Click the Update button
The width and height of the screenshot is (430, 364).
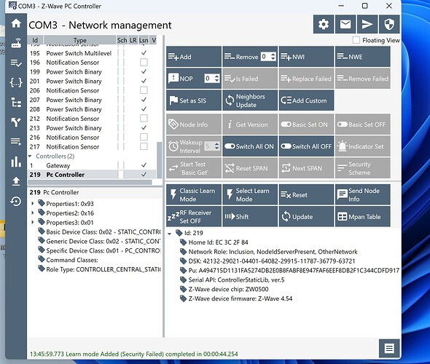pyautogui.click(x=306, y=217)
